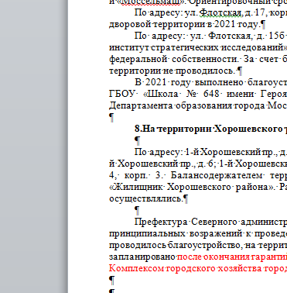Click the word "Префектура"
The width and height of the screenshot is (287, 293).
pyautogui.click(x=161, y=222)
